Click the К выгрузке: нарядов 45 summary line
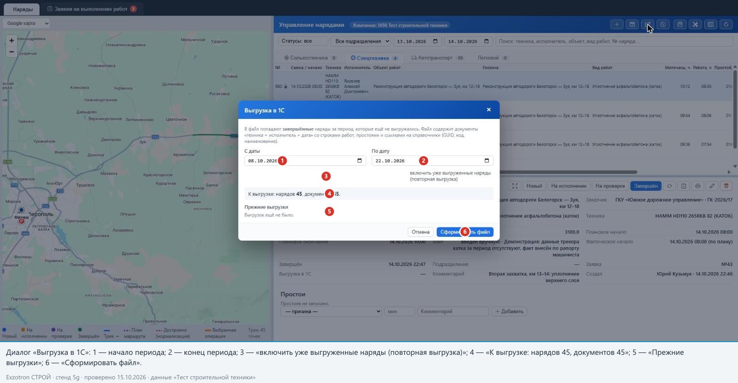This screenshot has height=383, width=738. coord(369,194)
